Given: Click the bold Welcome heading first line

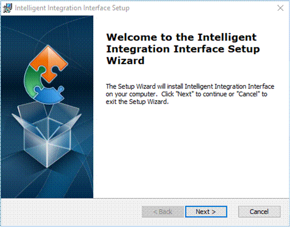Looking at the screenshot, I should tap(181, 37).
